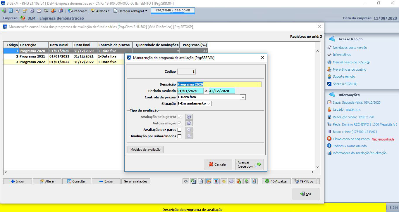Screen dimensions: 399x212
Task: Click Avançar (page down) button
Action: 250,164
